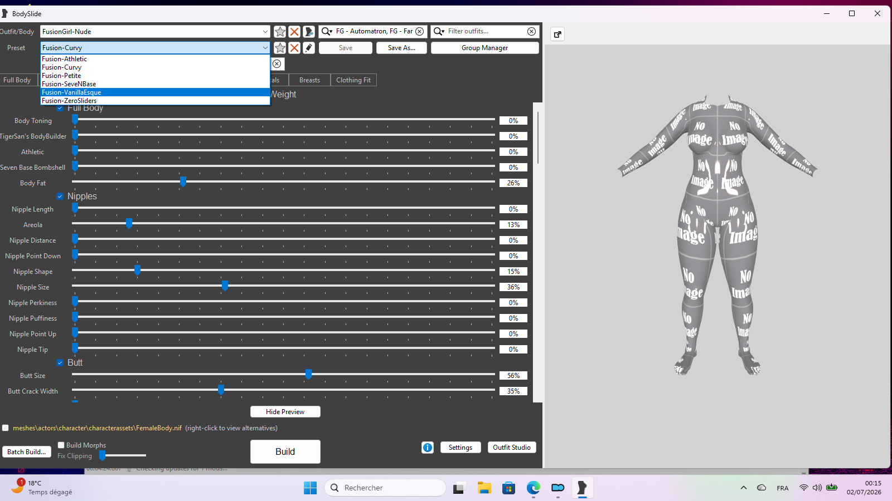Click the Body Fat 26% value field
Screen dimensions: 892x501
click(513, 183)
